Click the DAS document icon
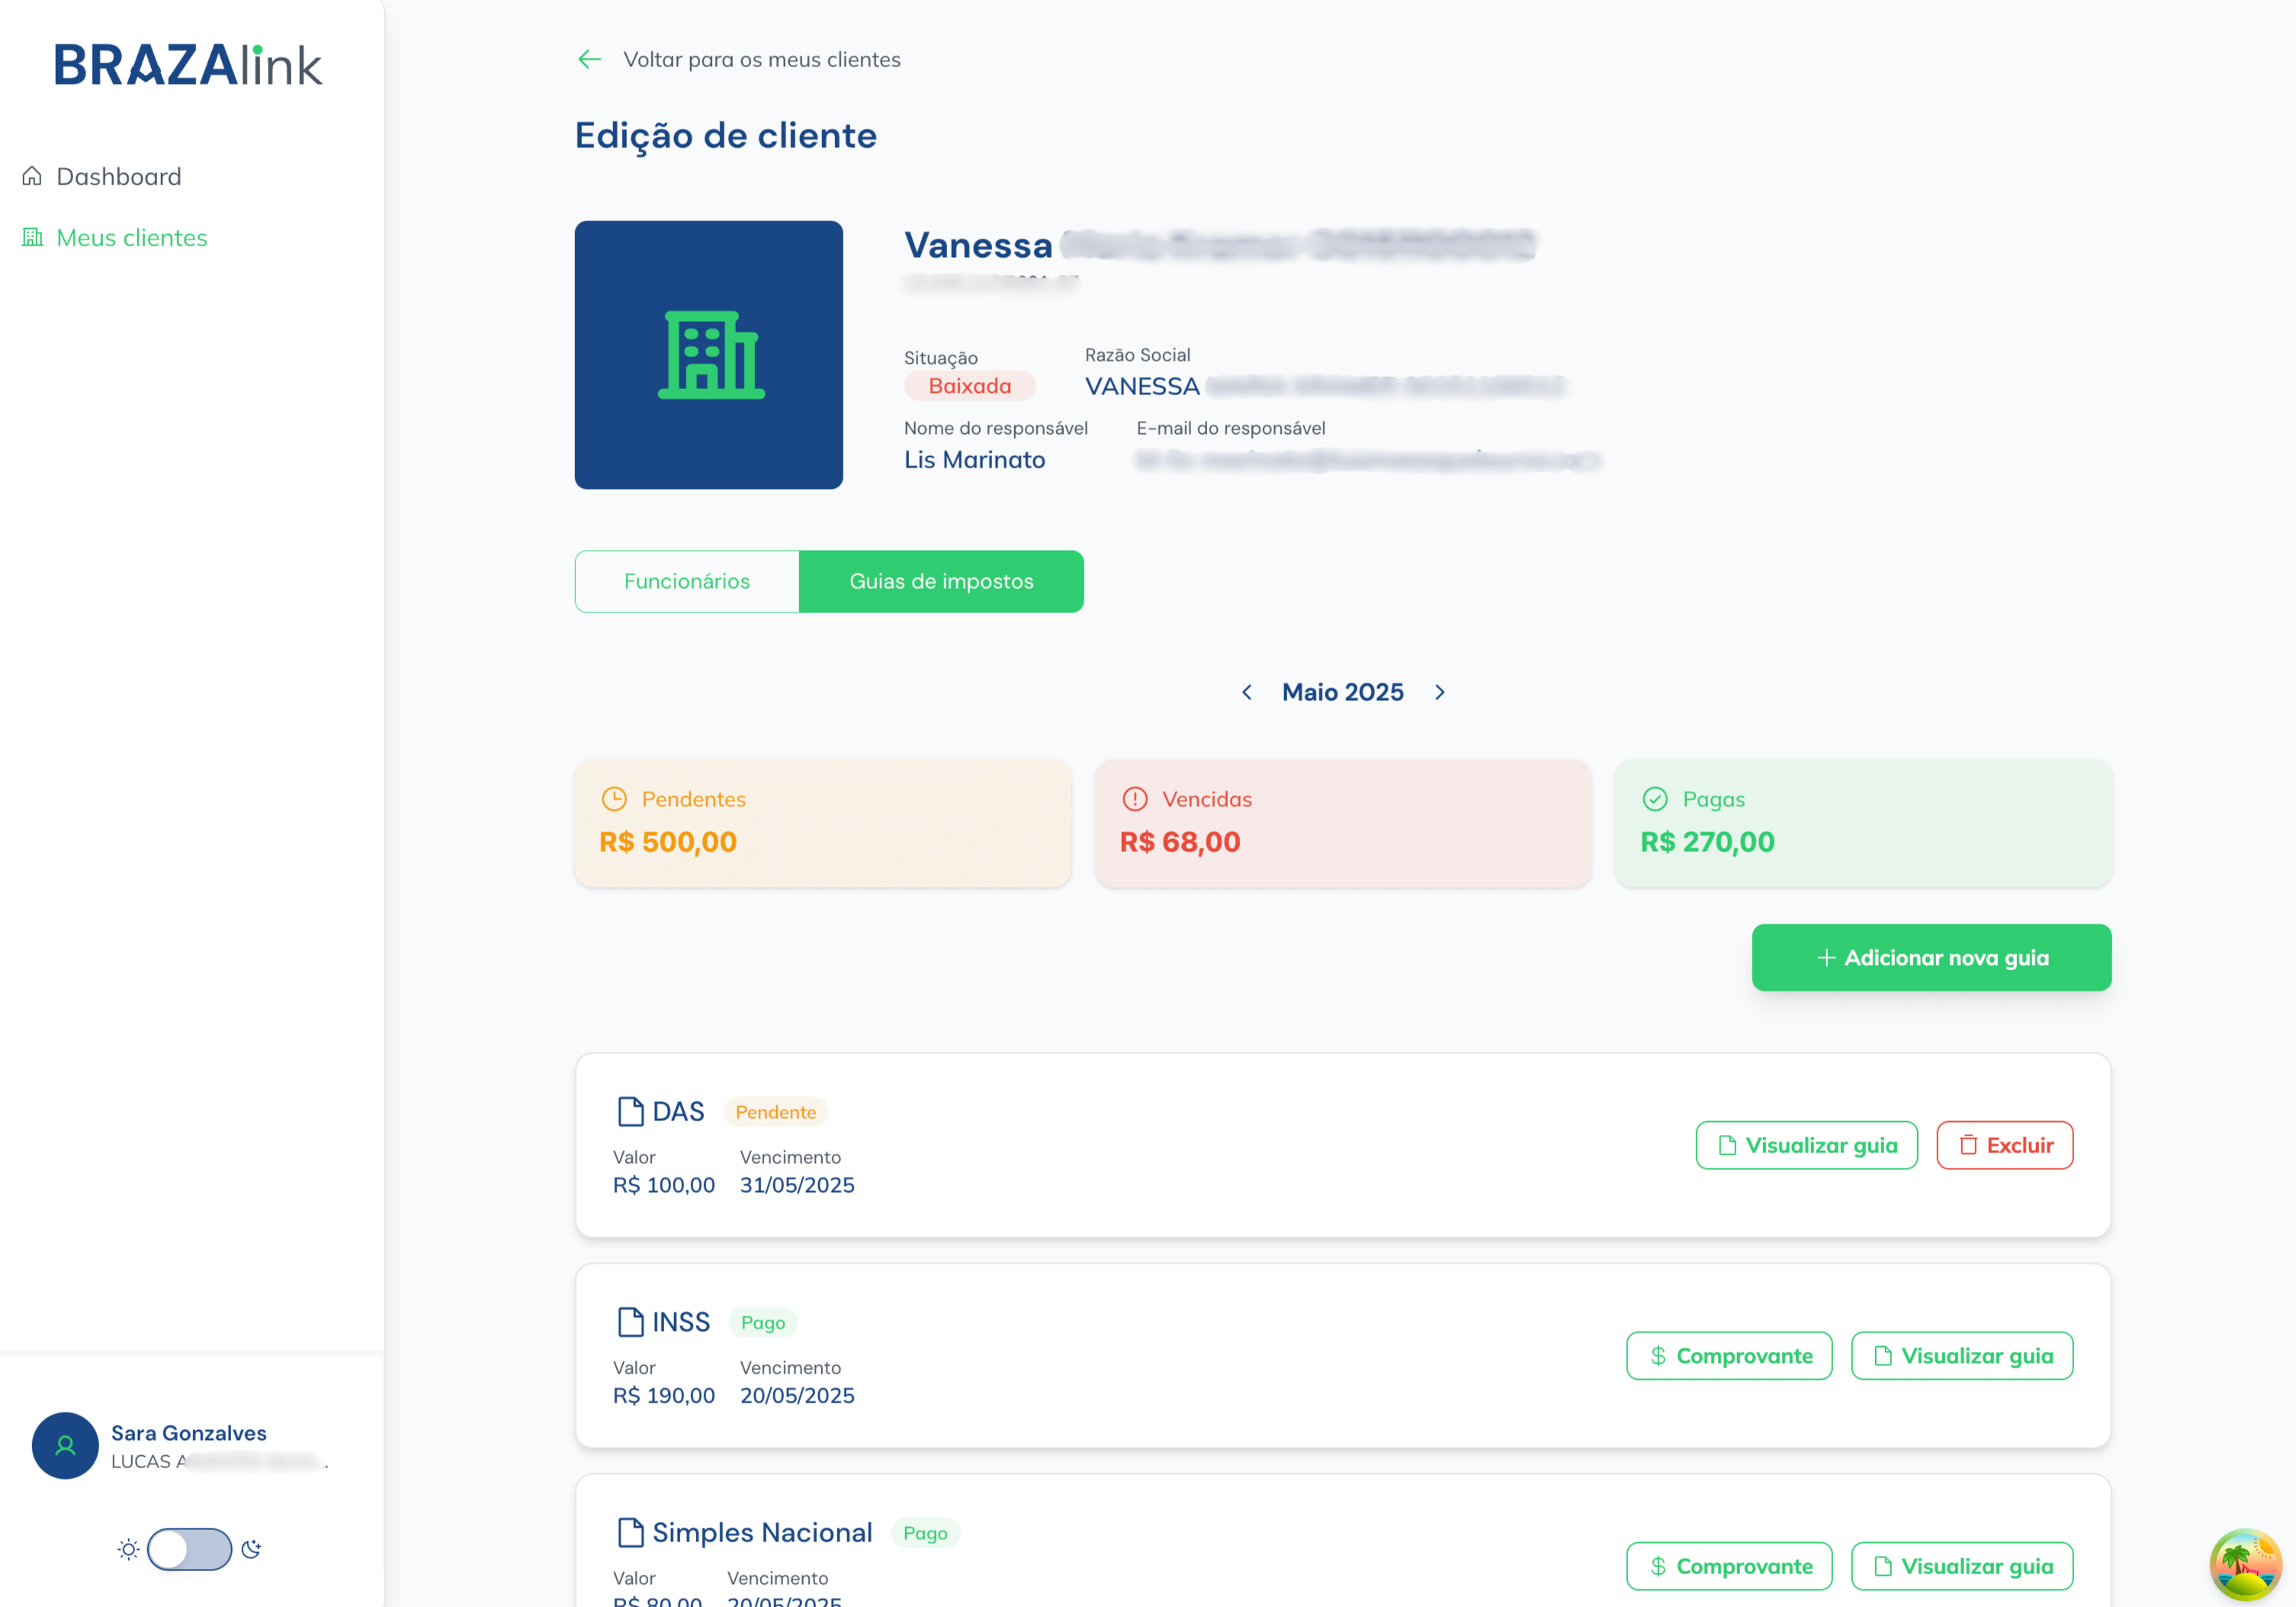 pyautogui.click(x=630, y=1112)
